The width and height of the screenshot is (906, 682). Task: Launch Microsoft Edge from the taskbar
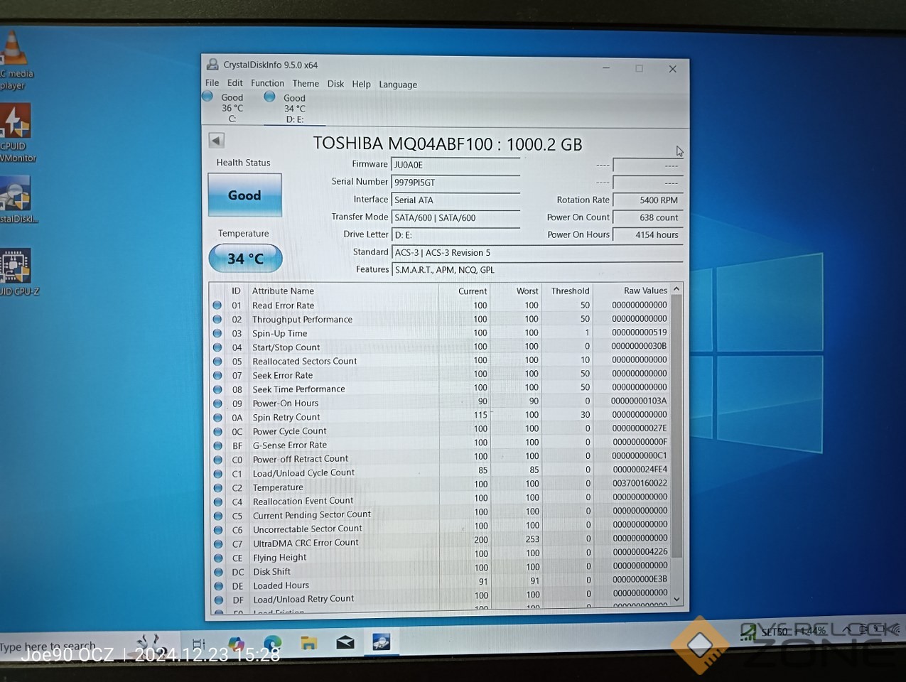coord(272,644)
